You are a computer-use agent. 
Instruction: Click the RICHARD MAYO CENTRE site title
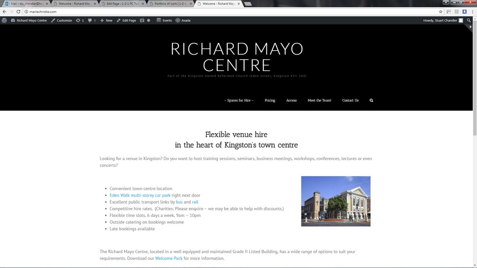[237, 57]
